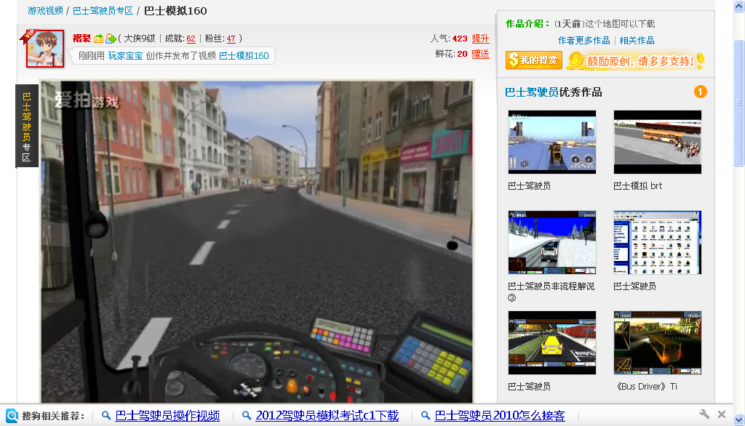Click the green add-friend icon beside the username
This screenshot has height=426, width=745.
click(111, 39)
